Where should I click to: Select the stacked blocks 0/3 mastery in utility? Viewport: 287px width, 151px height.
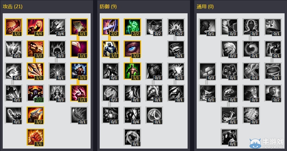click(208, 71)
